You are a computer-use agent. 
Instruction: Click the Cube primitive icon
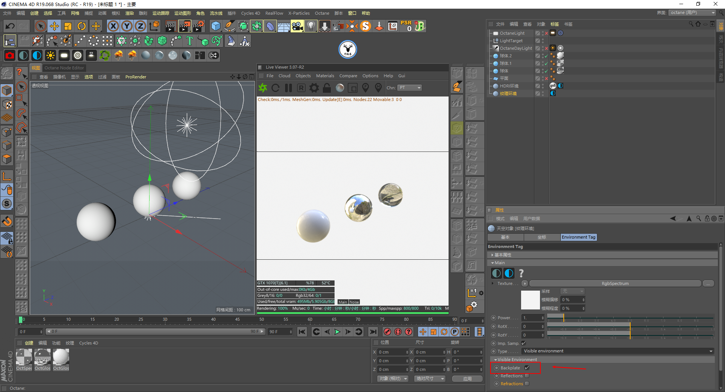pos(216,26)
